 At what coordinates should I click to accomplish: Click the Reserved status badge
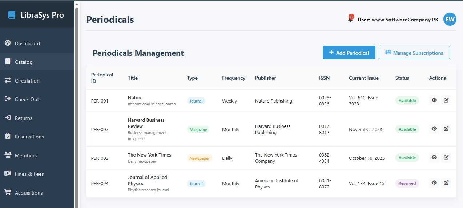407,183
